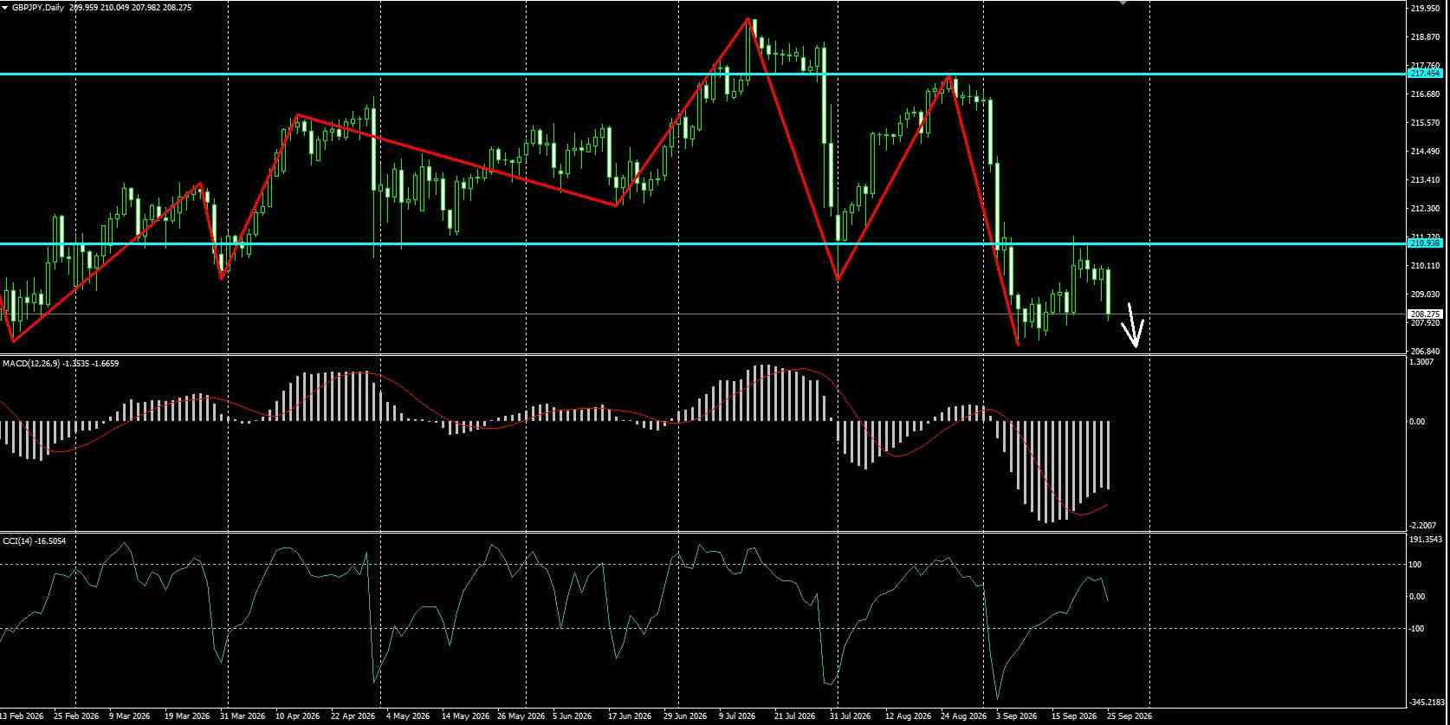Click the cyan 217.454 price tag

pyautogui.click(x=1425, y=74)
